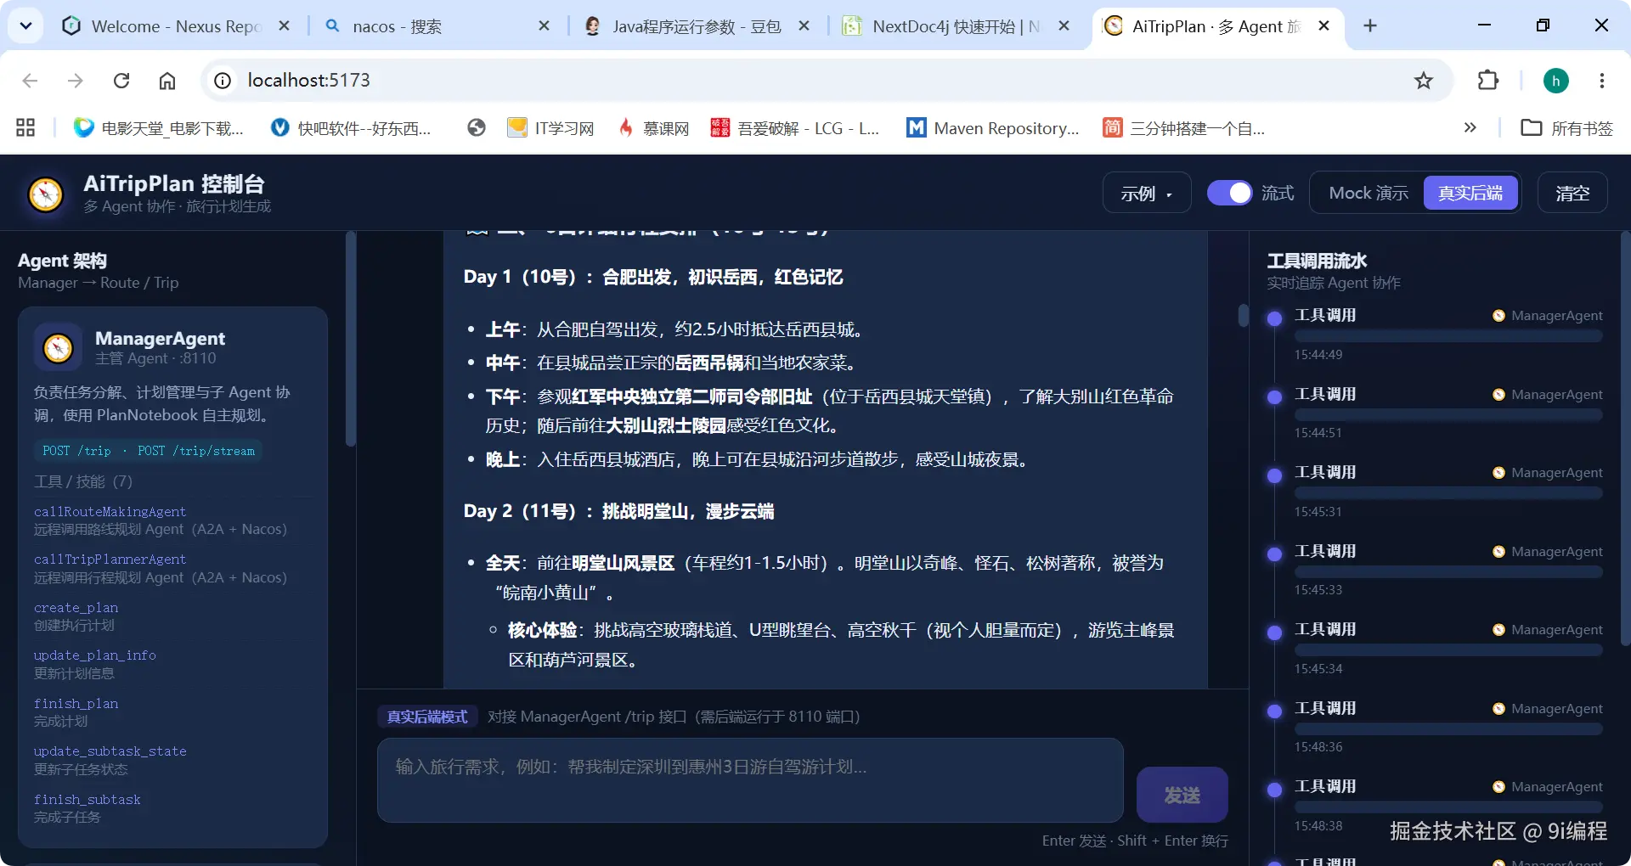Screen dimensions: 1631x866
Task: Reload the localhost page
Action: point(121,81)
